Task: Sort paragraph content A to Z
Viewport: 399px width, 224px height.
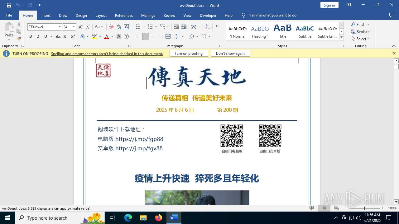Action: (208, 27)
